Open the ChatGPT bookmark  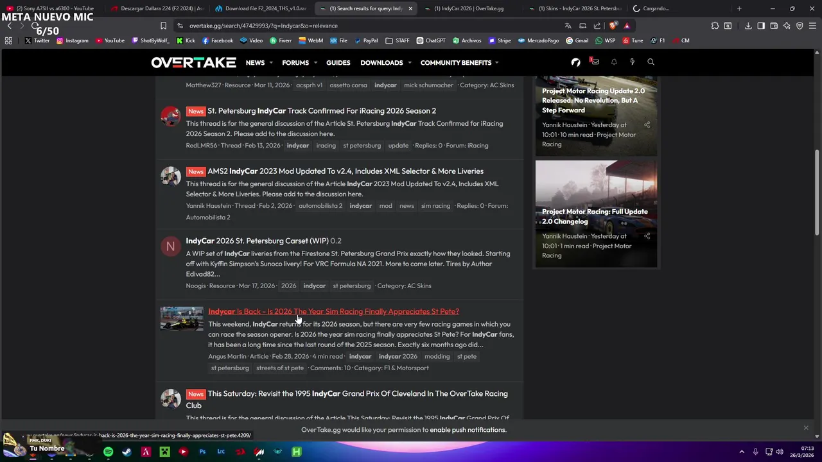pyautogui.click(x=430, y=40)
